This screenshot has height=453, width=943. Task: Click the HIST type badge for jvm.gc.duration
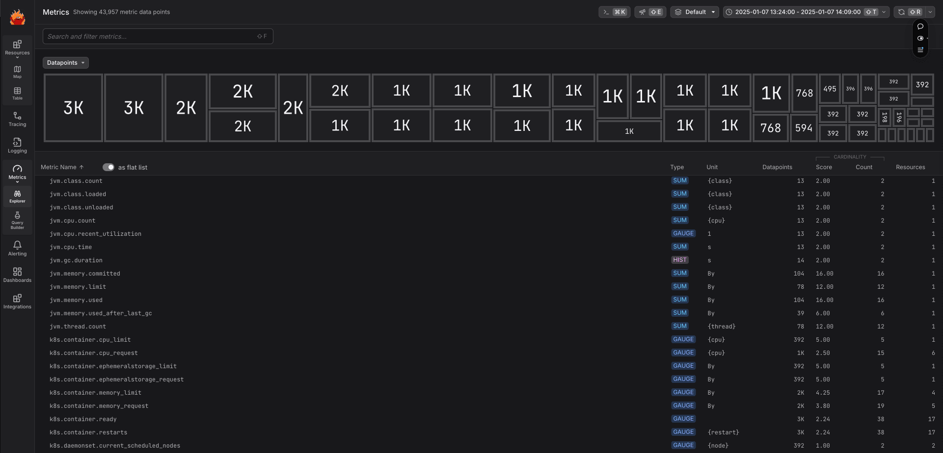tap(680, 260)
